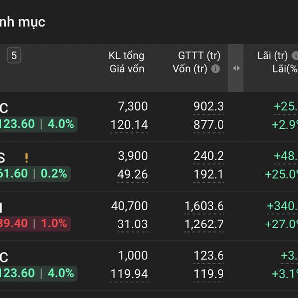Open the underlined cost price 120.14

tap(129, 125)
